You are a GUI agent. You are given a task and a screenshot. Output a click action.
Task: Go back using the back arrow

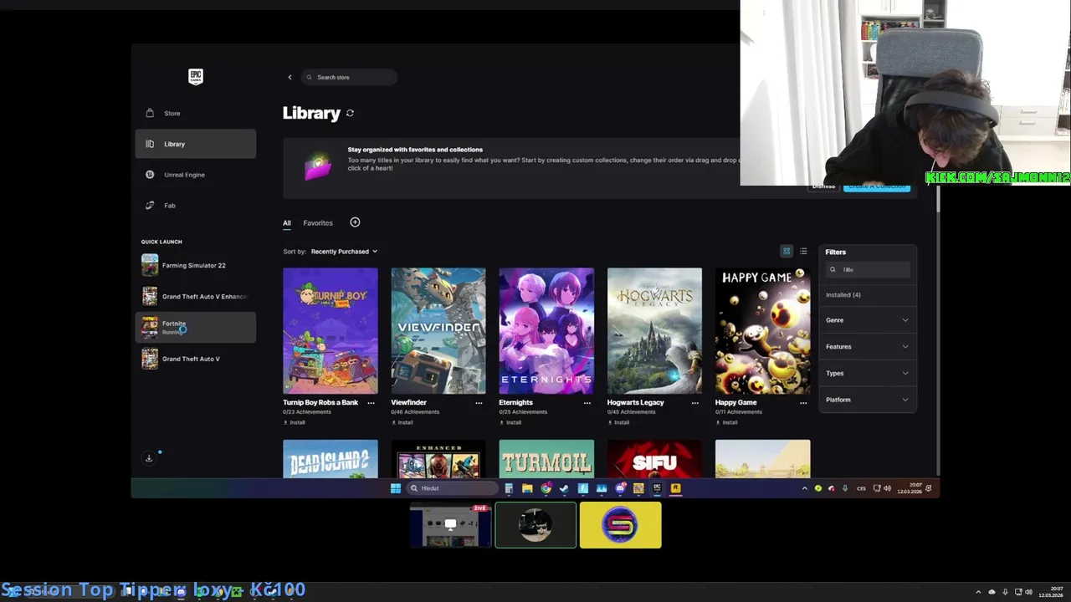click(x=290, y=77)
